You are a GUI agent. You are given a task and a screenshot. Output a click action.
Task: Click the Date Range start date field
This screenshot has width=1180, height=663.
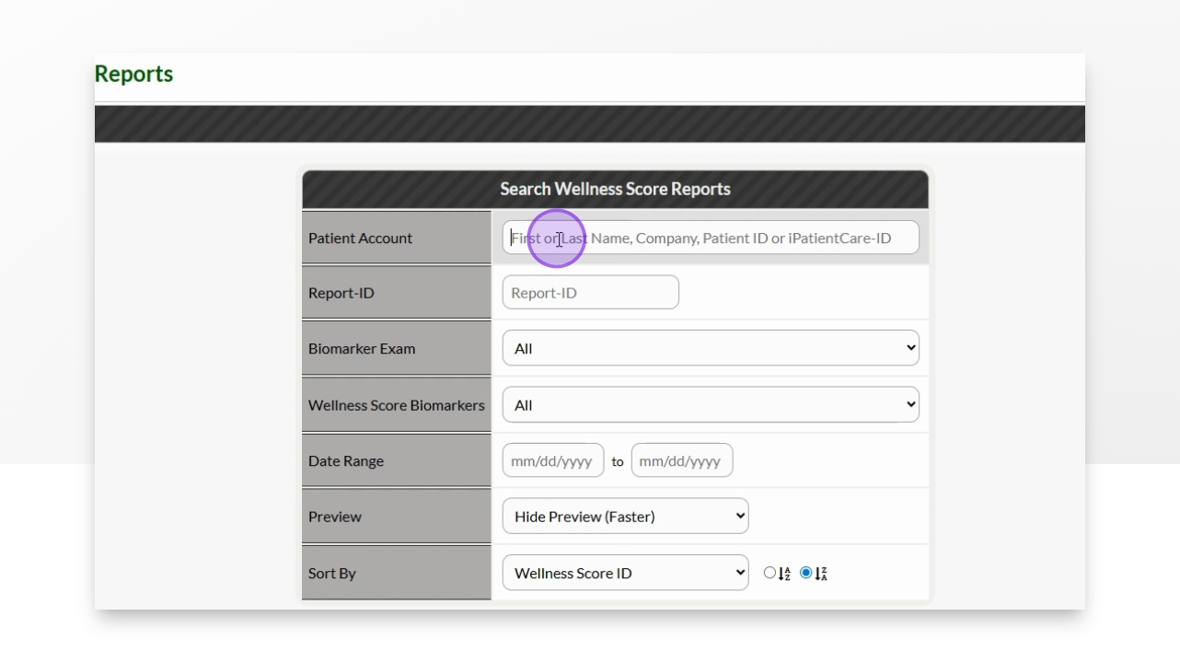tap(553, 460)
